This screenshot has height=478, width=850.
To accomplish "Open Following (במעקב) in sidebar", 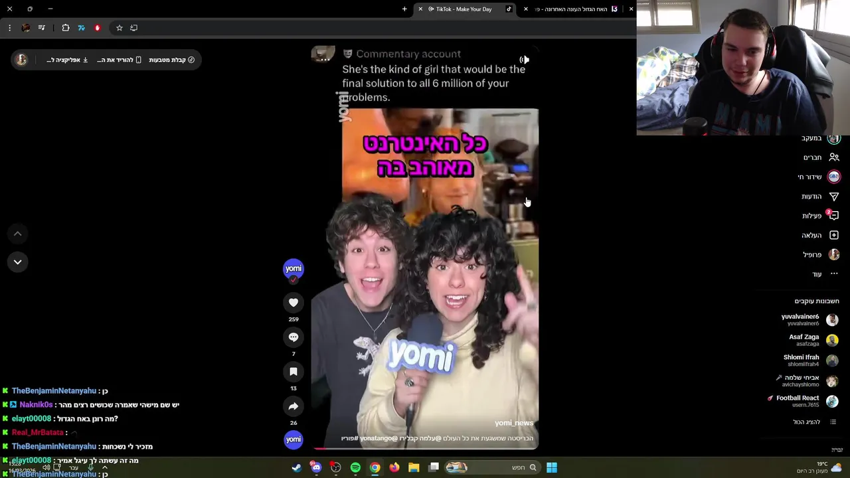I will point(821,138).
